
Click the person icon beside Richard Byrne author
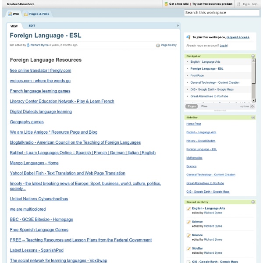pos(28,45)
